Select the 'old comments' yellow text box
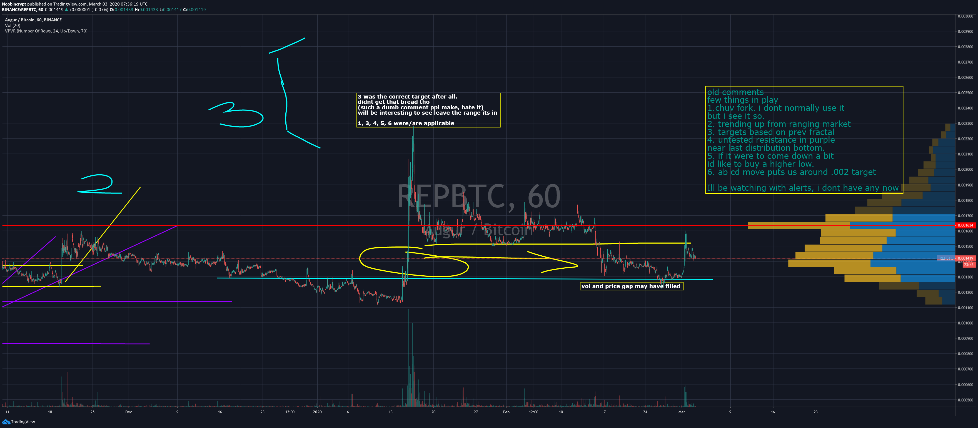This screenshot has height=428, width=978. click(804, 140)
